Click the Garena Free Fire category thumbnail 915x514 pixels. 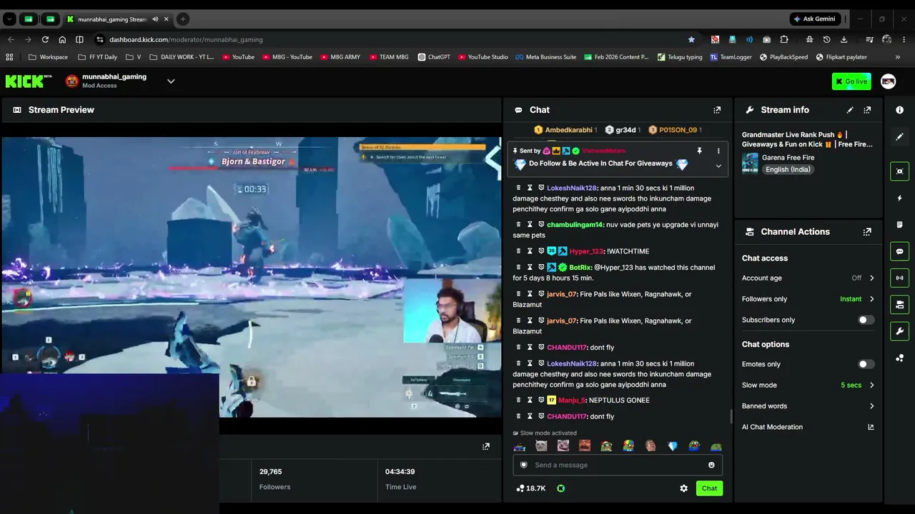(x=750, y=163)
